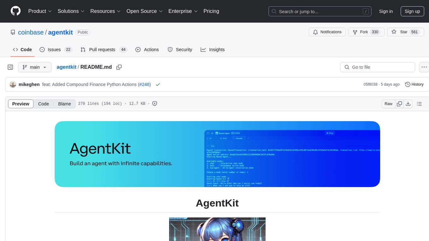Click the Star count 561
The image size is (429, 241).
pyautogui.click(x=414, y=32)
